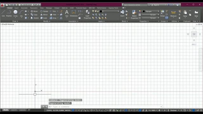Toggle MODEL space button in status bar

tap(68, 111)
